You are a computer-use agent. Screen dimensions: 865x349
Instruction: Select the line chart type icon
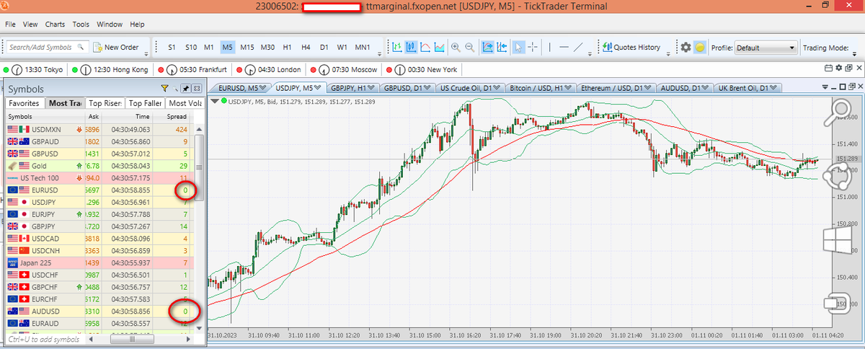[425, 48]
